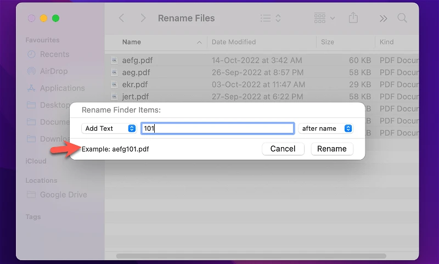Click the 27-Sep-2022 at 6:22 PM date

(x=257, y=97)
